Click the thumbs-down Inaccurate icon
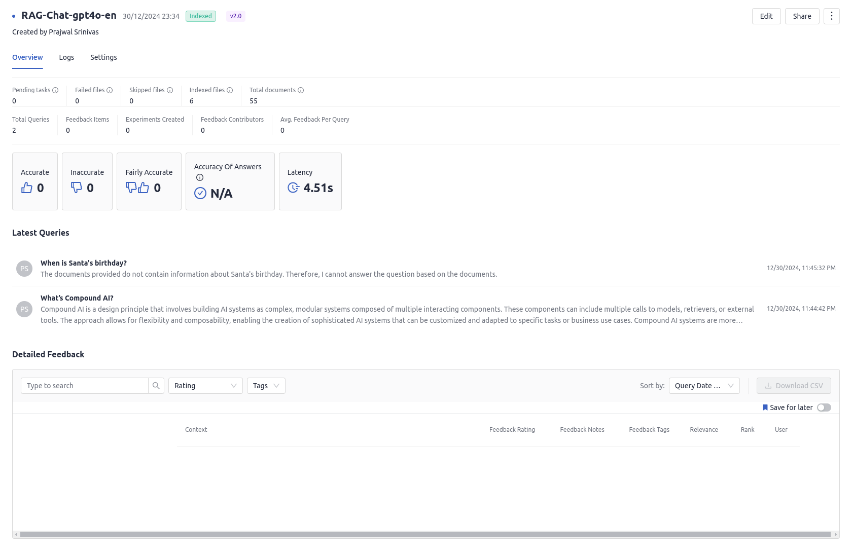The height and width of the screenshot is (557, 852). click(x=77, y=188)
